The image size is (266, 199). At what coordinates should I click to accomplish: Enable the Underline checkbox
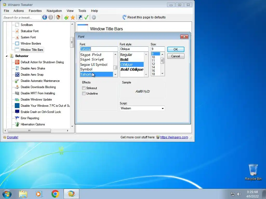pyautogui.click(x=84, y=93)
